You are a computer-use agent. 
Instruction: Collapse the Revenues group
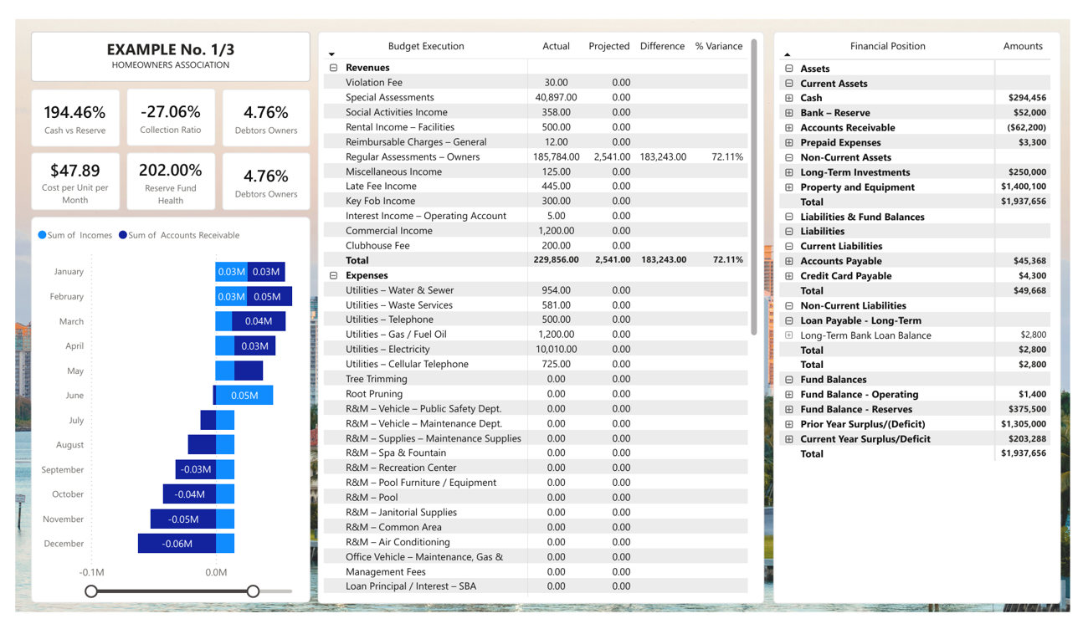pyautogui.click(x=334, y=68)
